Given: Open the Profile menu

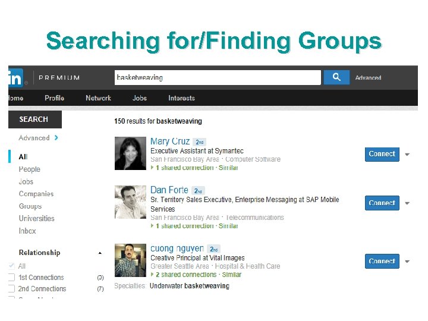Looking at the screenshot, I should pos(54,98).
